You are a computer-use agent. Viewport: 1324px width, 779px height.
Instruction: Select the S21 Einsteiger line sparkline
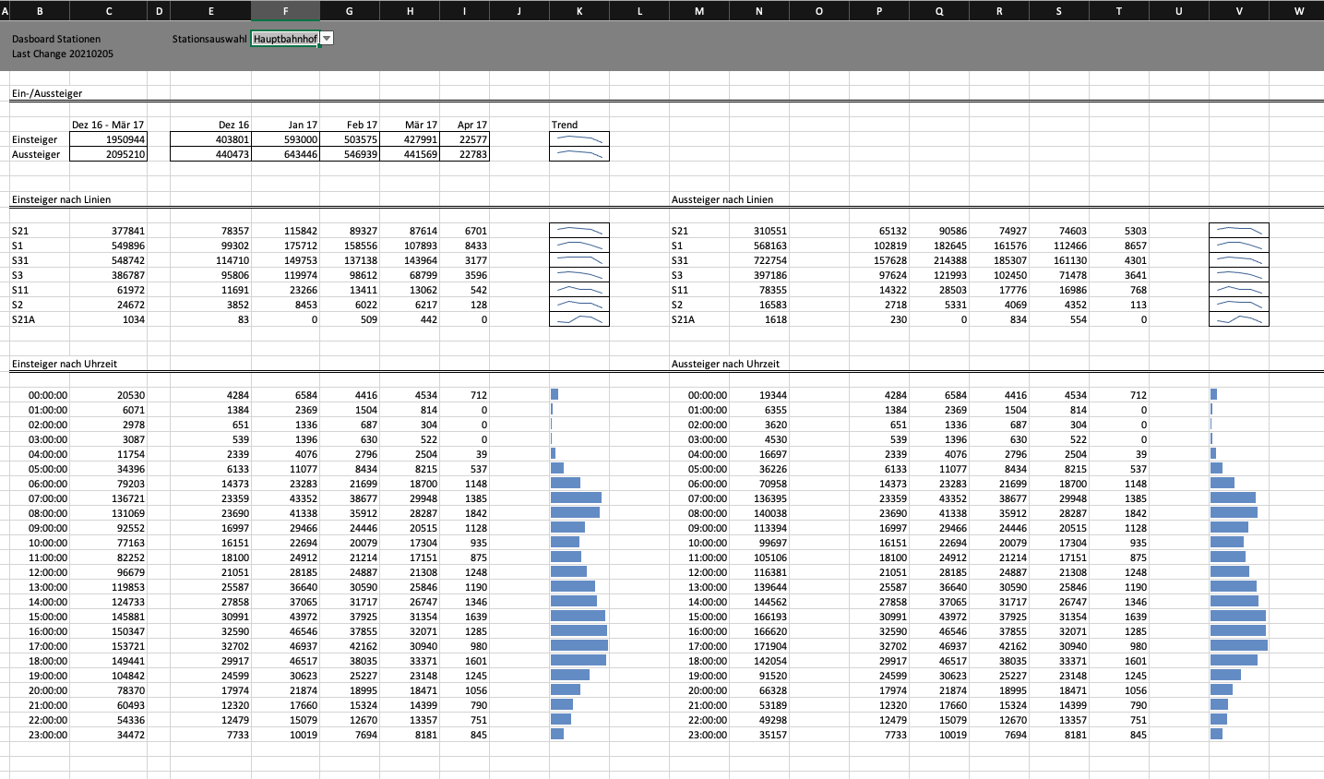579,231
